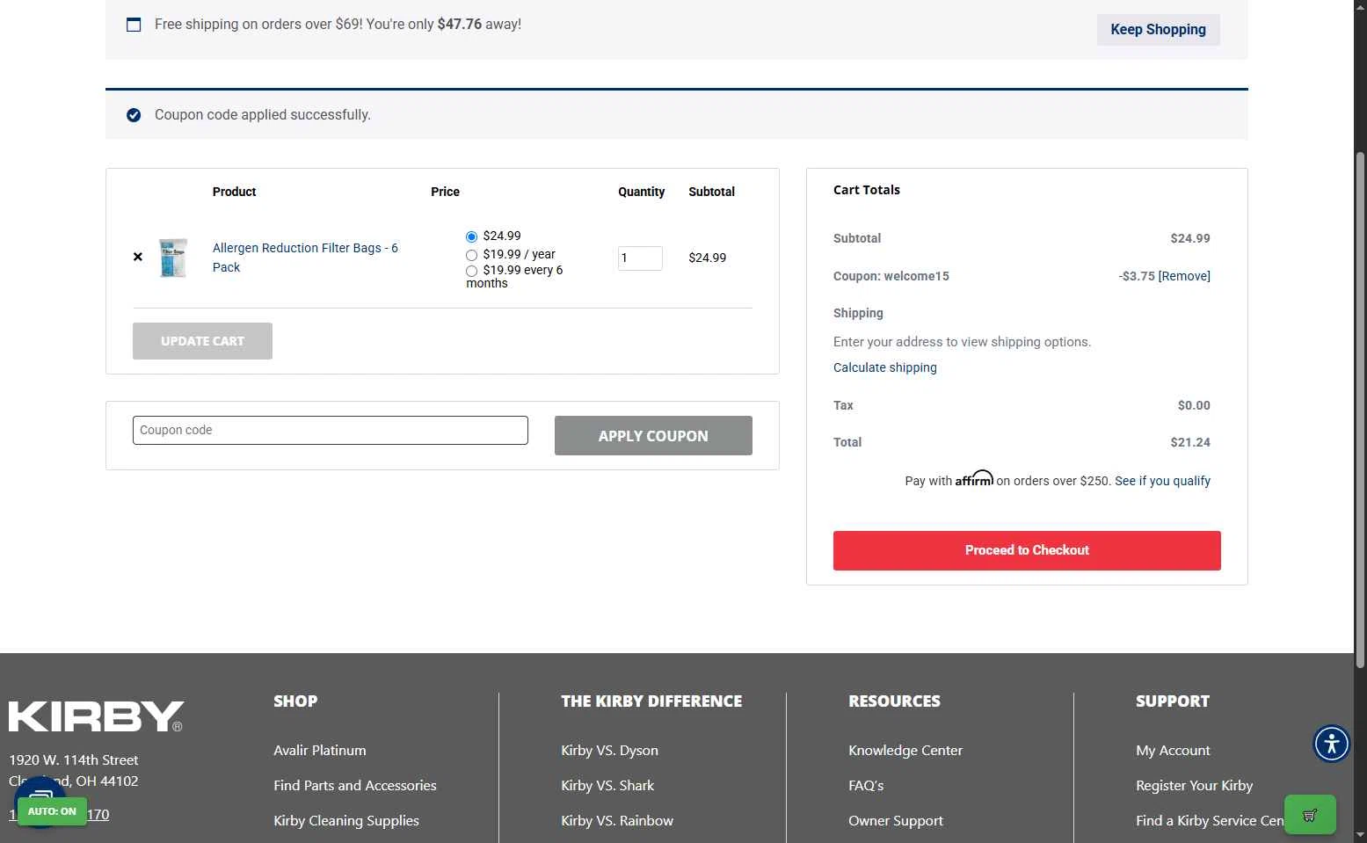This screenshot has height=843, width=1367.
Task: Open My Account link
Action: coord(1173,751)
